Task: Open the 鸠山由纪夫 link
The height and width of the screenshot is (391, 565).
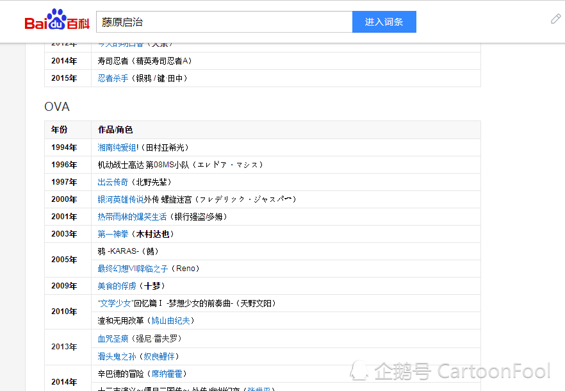Action: coord(170,320)
